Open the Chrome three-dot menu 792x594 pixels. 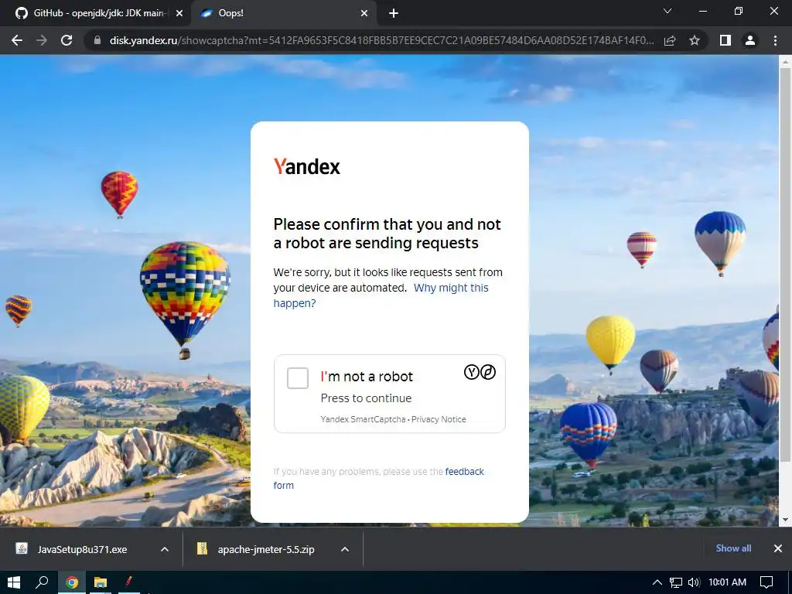point(775,40)
